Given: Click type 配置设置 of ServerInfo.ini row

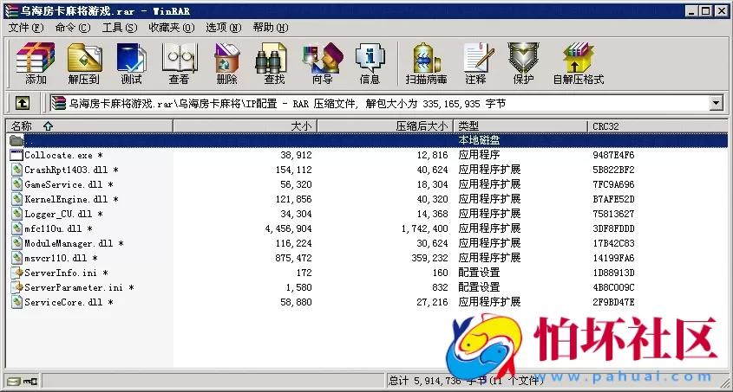Looking at the screenshot, I should point(479,273).
